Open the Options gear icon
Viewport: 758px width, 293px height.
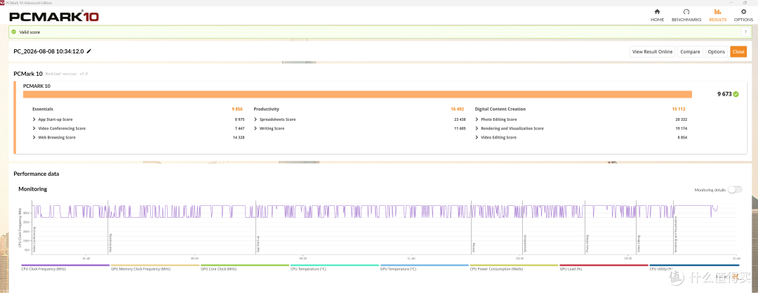pyautogui.click(x=743, y=12)
